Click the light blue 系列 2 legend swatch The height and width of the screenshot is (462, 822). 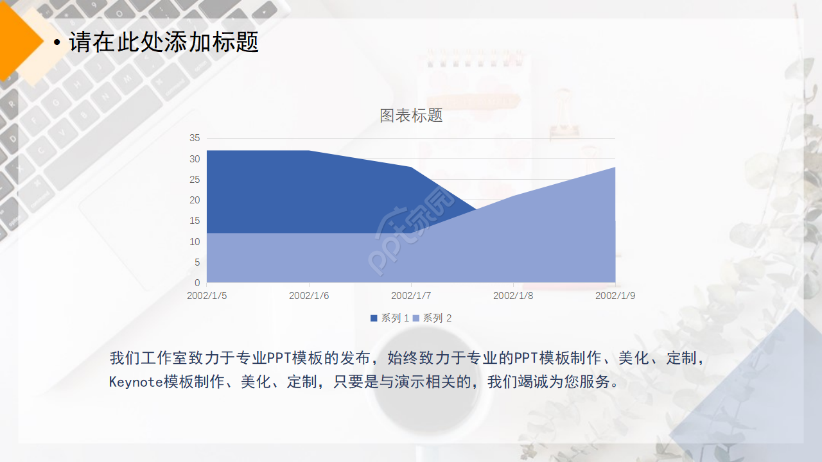(x=415, y=318)
